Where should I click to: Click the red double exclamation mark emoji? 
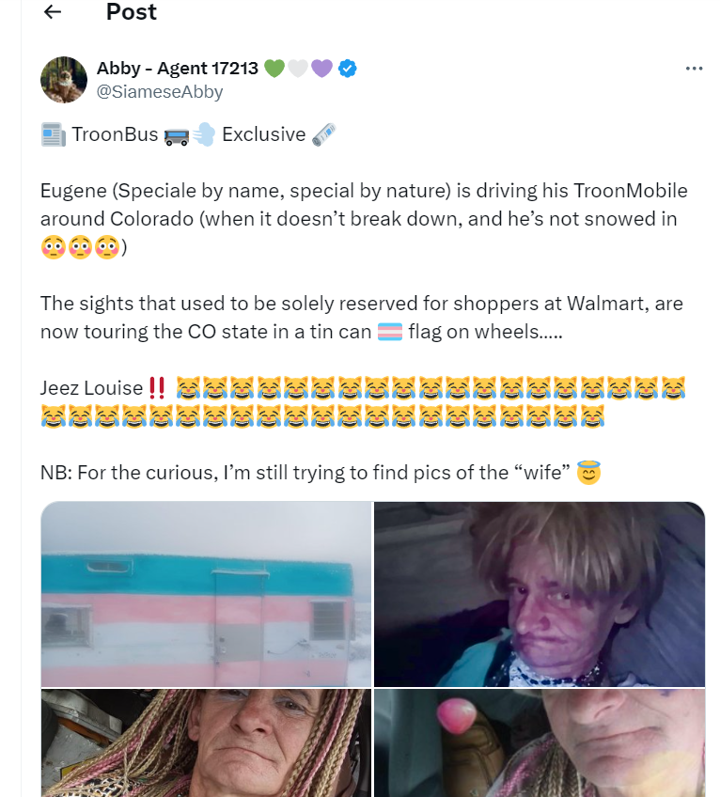[157, 388]
